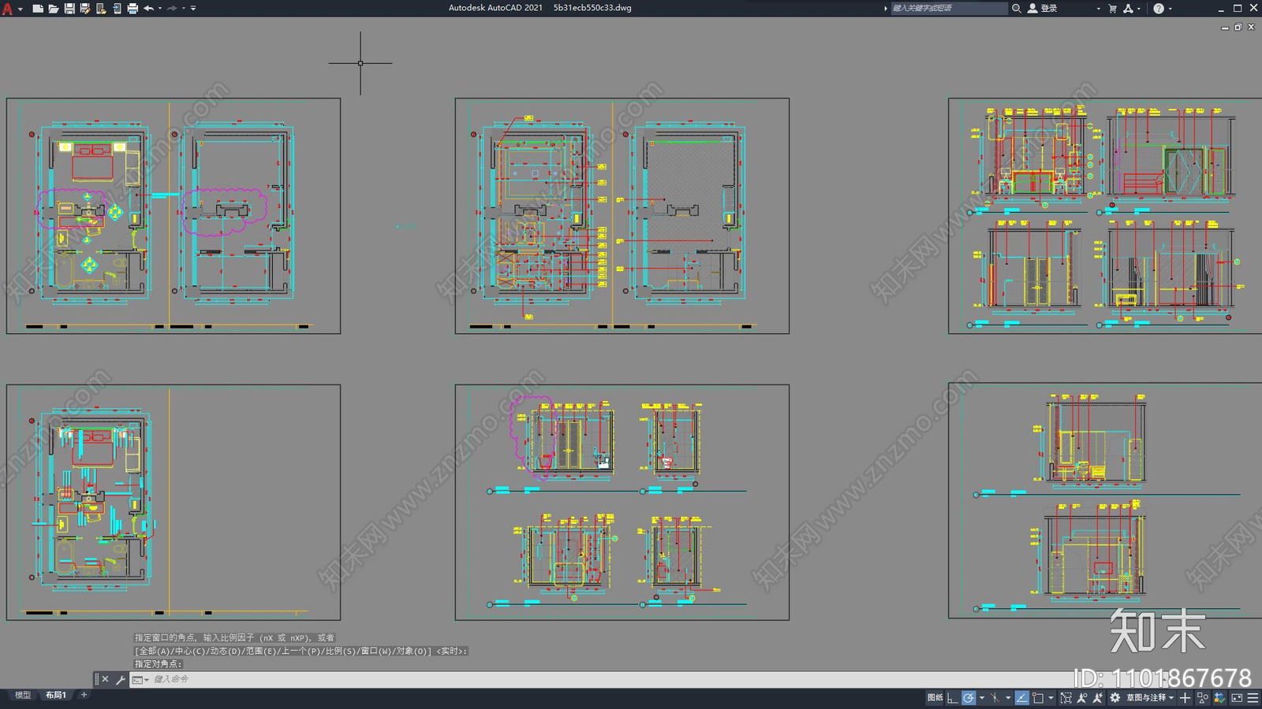Toggle Isometric drafting in status bar

pyautogui.click(x=995, y=697)
